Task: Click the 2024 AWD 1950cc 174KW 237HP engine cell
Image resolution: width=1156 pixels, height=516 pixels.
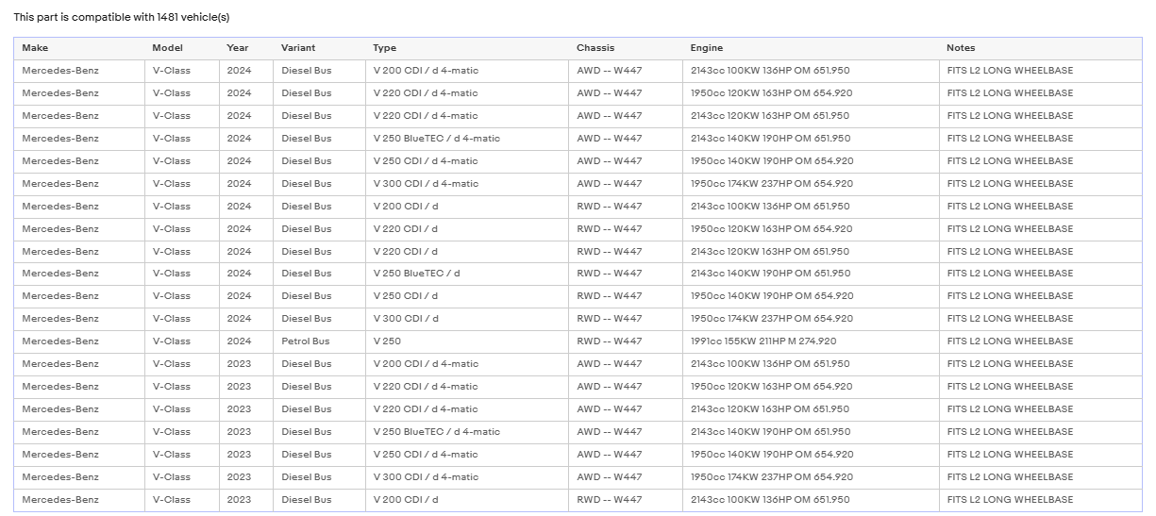Action: click(x=811, y=184)
